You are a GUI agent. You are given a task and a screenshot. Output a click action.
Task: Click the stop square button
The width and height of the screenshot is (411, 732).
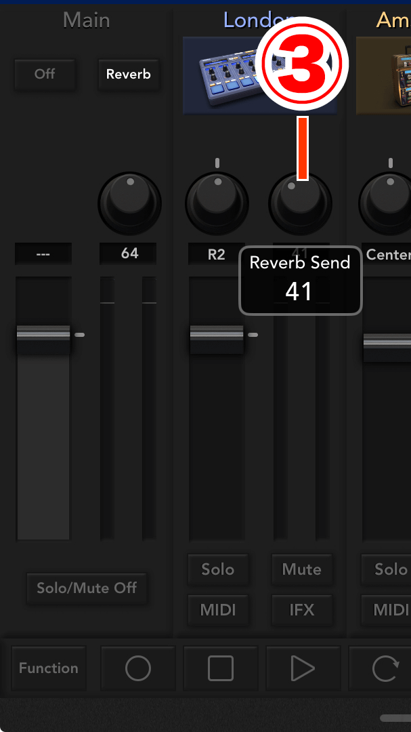click(221, 668)
